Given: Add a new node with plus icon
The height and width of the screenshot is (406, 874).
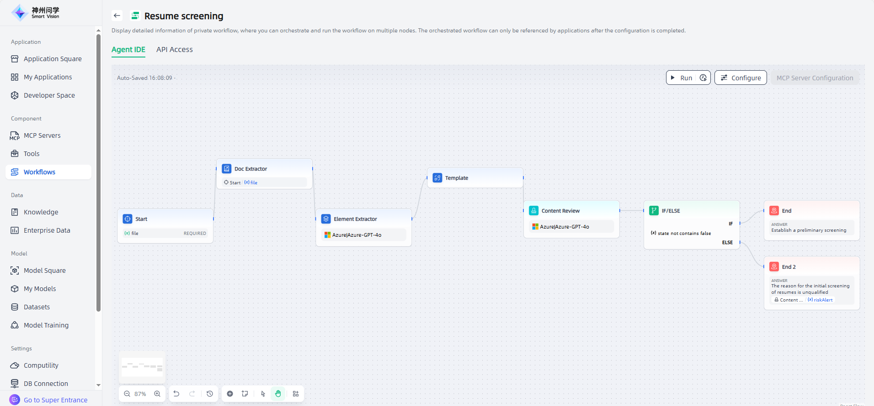Looking at the screenshot, I should click(x=230, y=394).
